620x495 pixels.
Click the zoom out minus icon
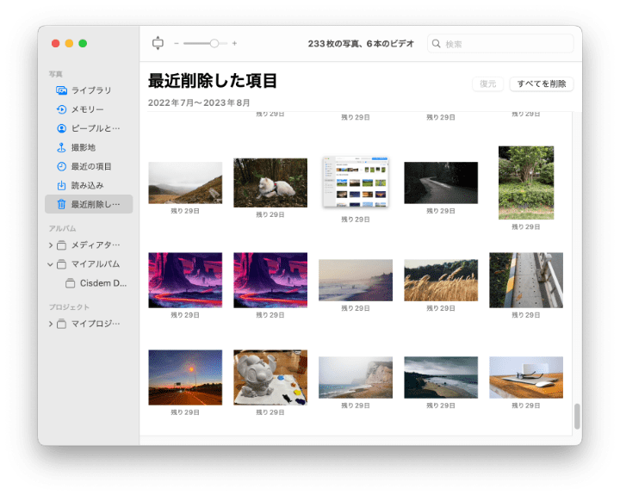click(177, 43)
